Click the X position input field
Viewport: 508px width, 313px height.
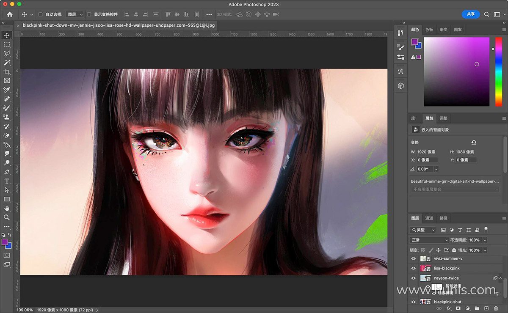click(x=428, y=160)
